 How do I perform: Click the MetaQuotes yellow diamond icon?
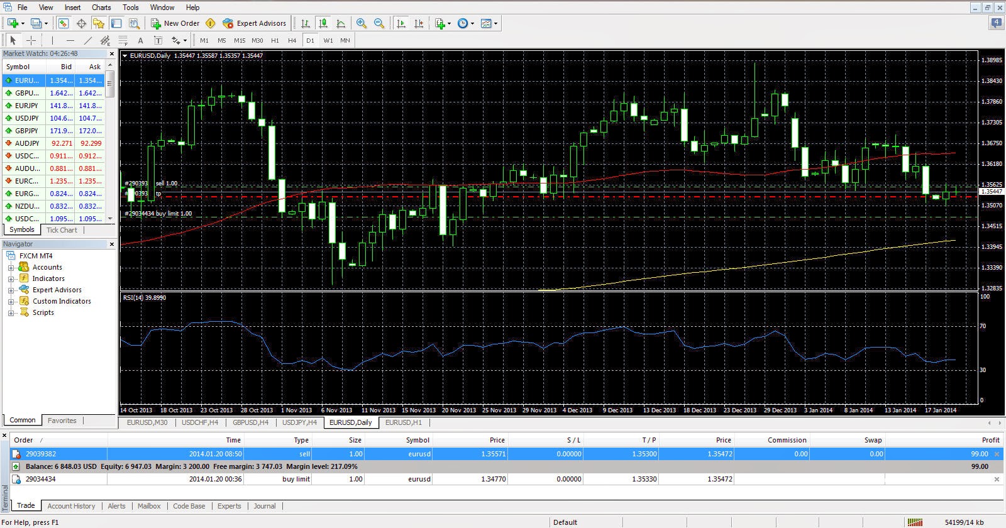211,23
